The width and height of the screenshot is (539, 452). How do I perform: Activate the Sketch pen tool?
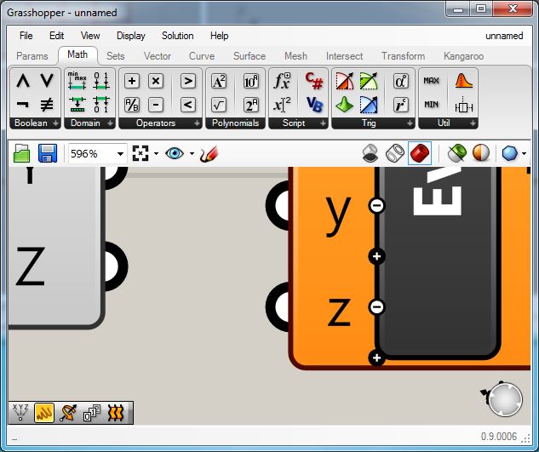[209, 153]
